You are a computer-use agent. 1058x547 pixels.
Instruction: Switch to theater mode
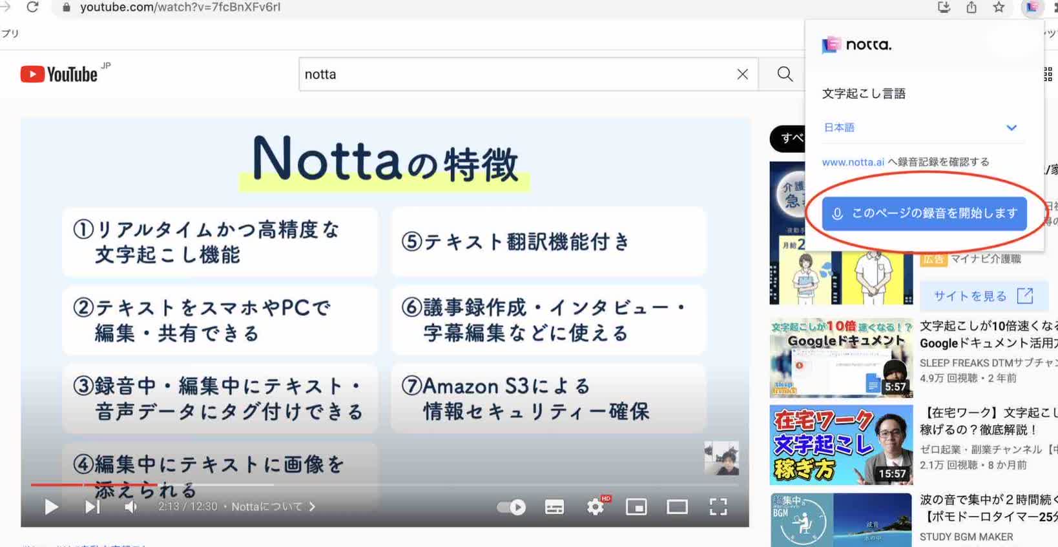click(677, 507)
